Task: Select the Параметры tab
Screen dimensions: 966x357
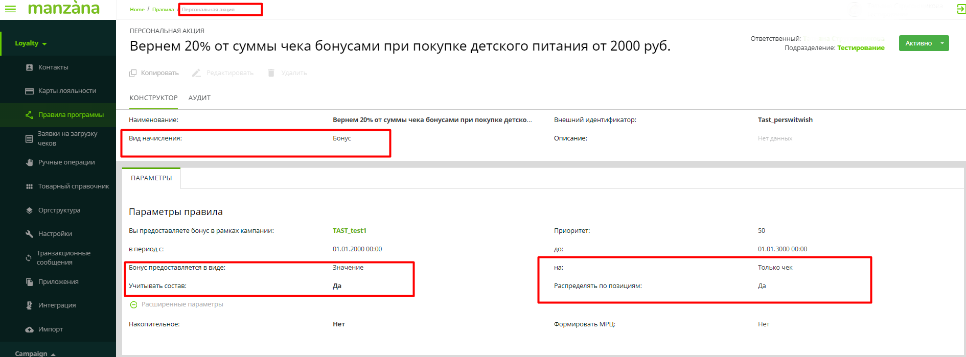Action: click(x=151, y=178)
